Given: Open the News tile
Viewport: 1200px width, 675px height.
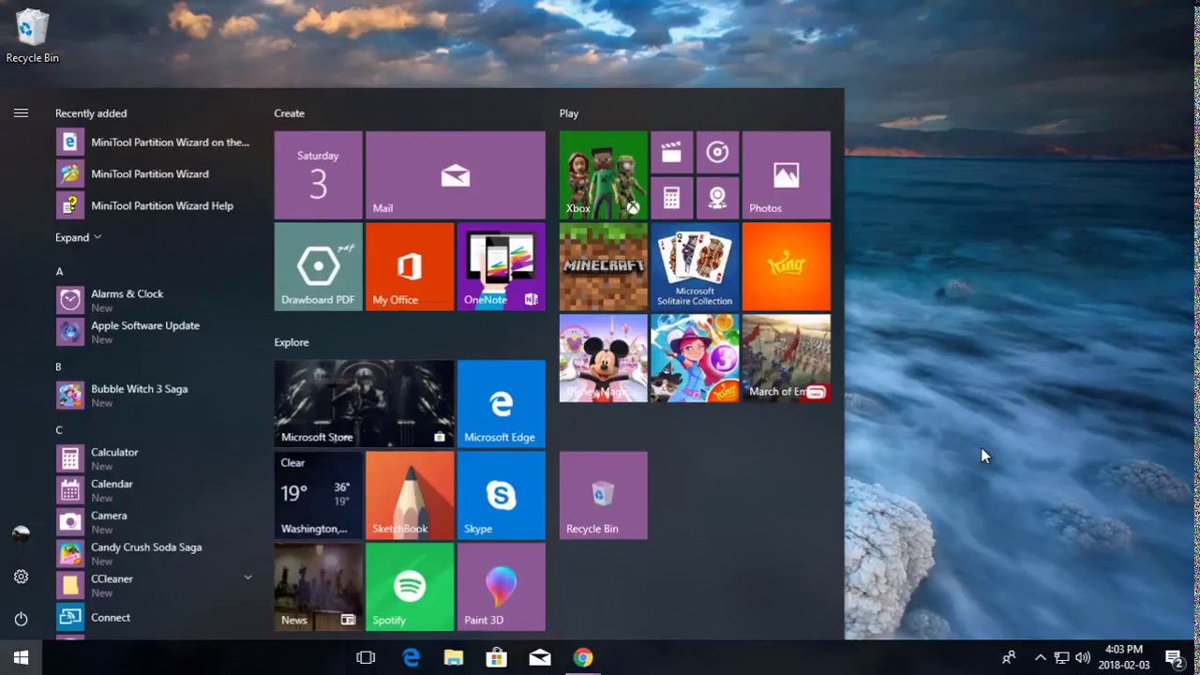Looking at the screenshot, I should click(x=318, y=587).
